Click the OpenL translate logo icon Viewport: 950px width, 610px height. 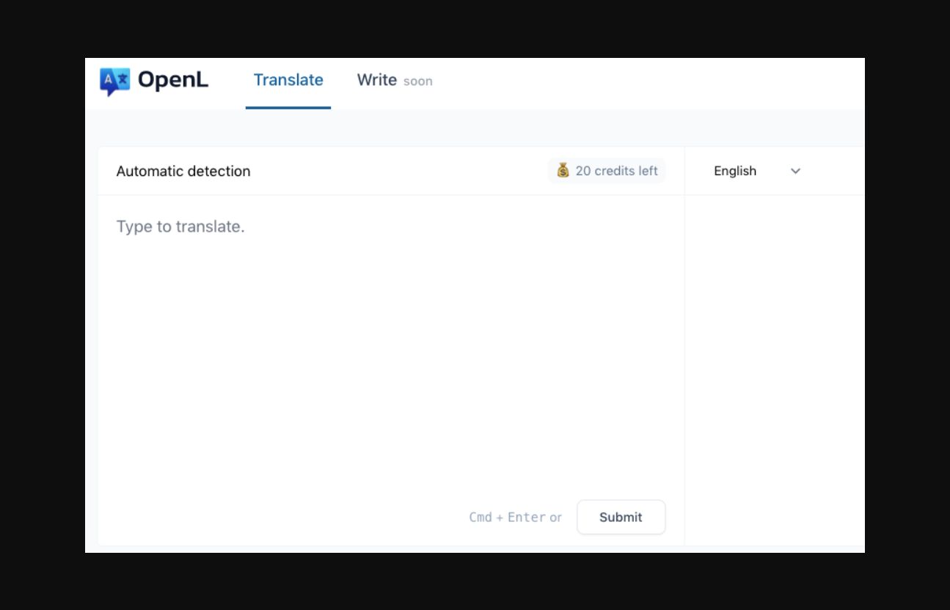tap(114, 81)
